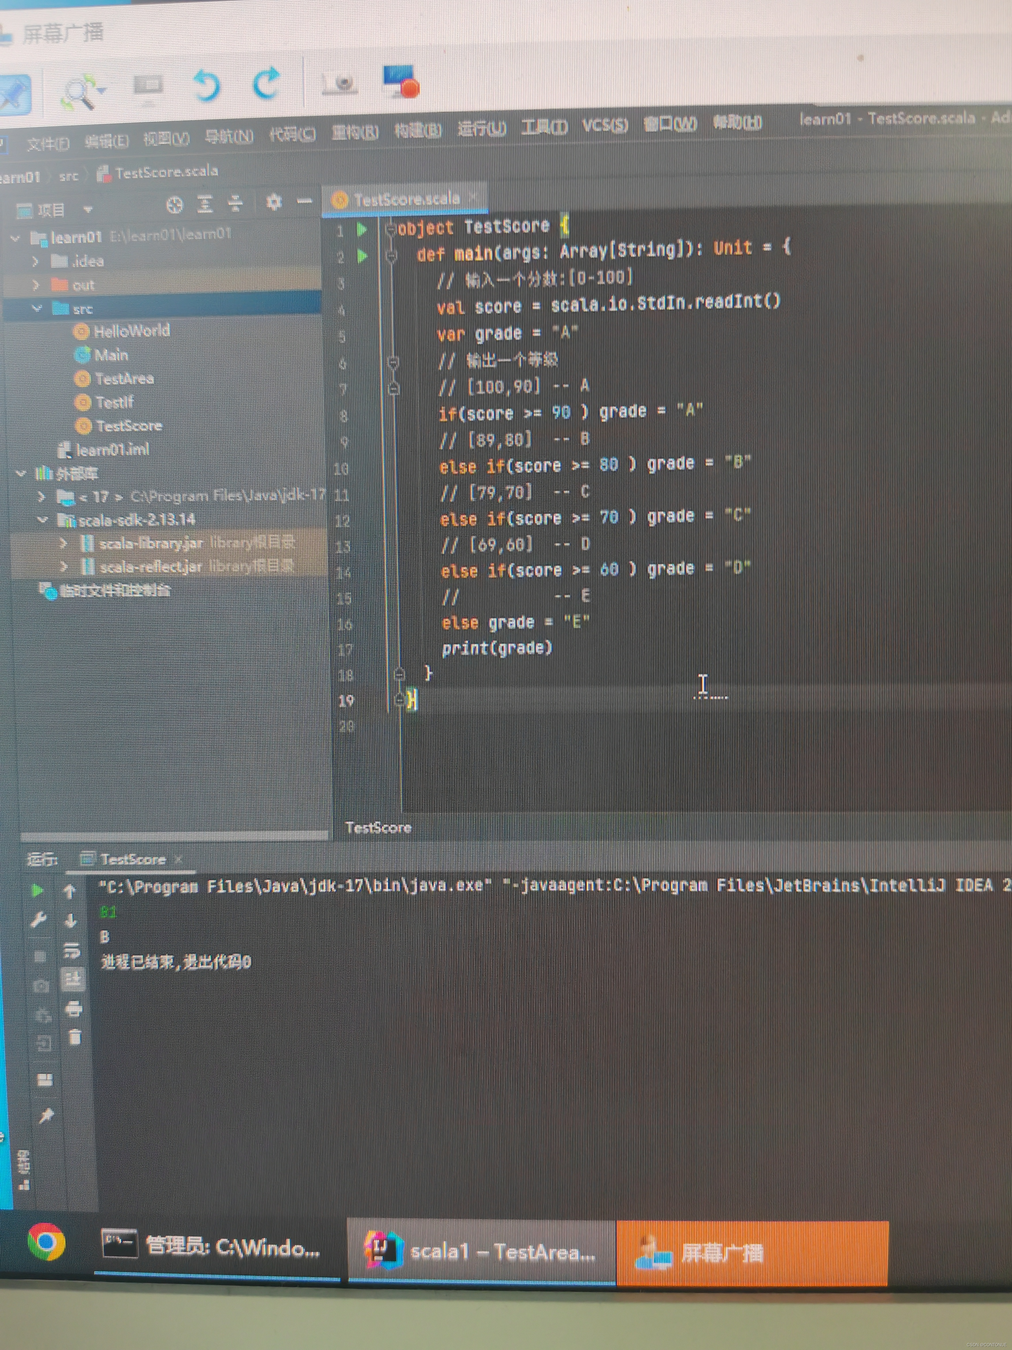Toggle soft-wrap in Run console toolbar
This screenshot has width=1012, height=1350.
pos(72,950)
